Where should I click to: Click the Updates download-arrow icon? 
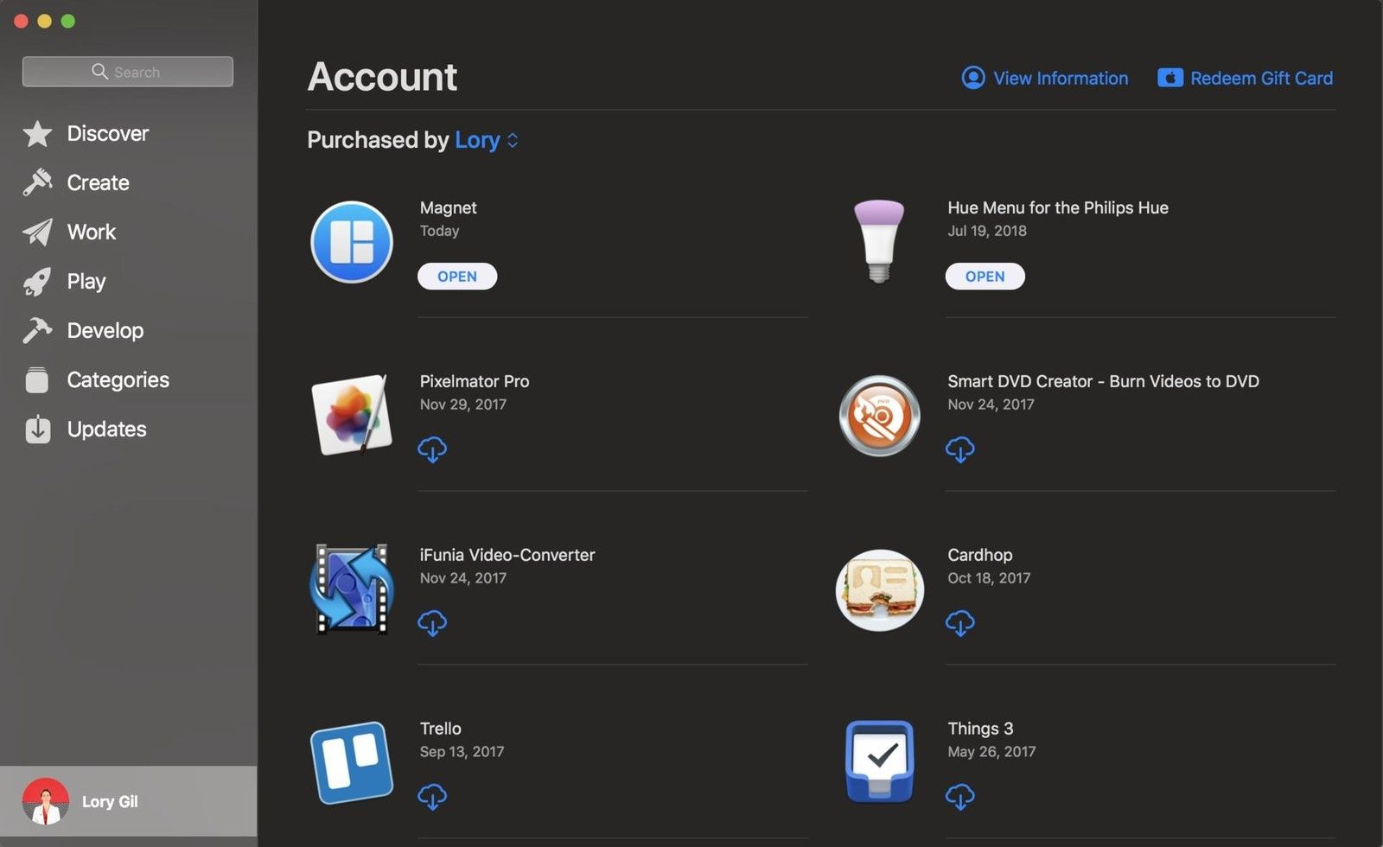coord(37,430)
